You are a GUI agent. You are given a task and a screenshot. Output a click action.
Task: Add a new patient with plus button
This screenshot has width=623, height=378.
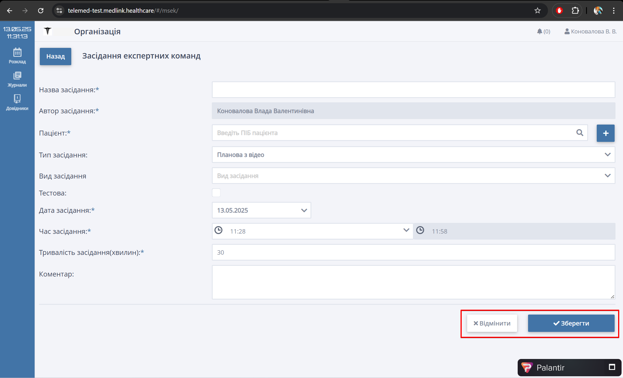coord(605,133)
